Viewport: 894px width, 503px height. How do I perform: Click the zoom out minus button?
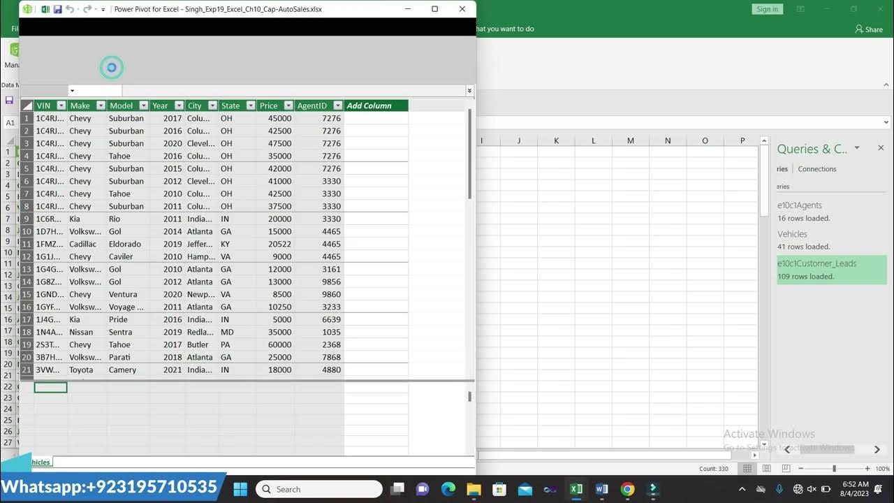point(800,469)
